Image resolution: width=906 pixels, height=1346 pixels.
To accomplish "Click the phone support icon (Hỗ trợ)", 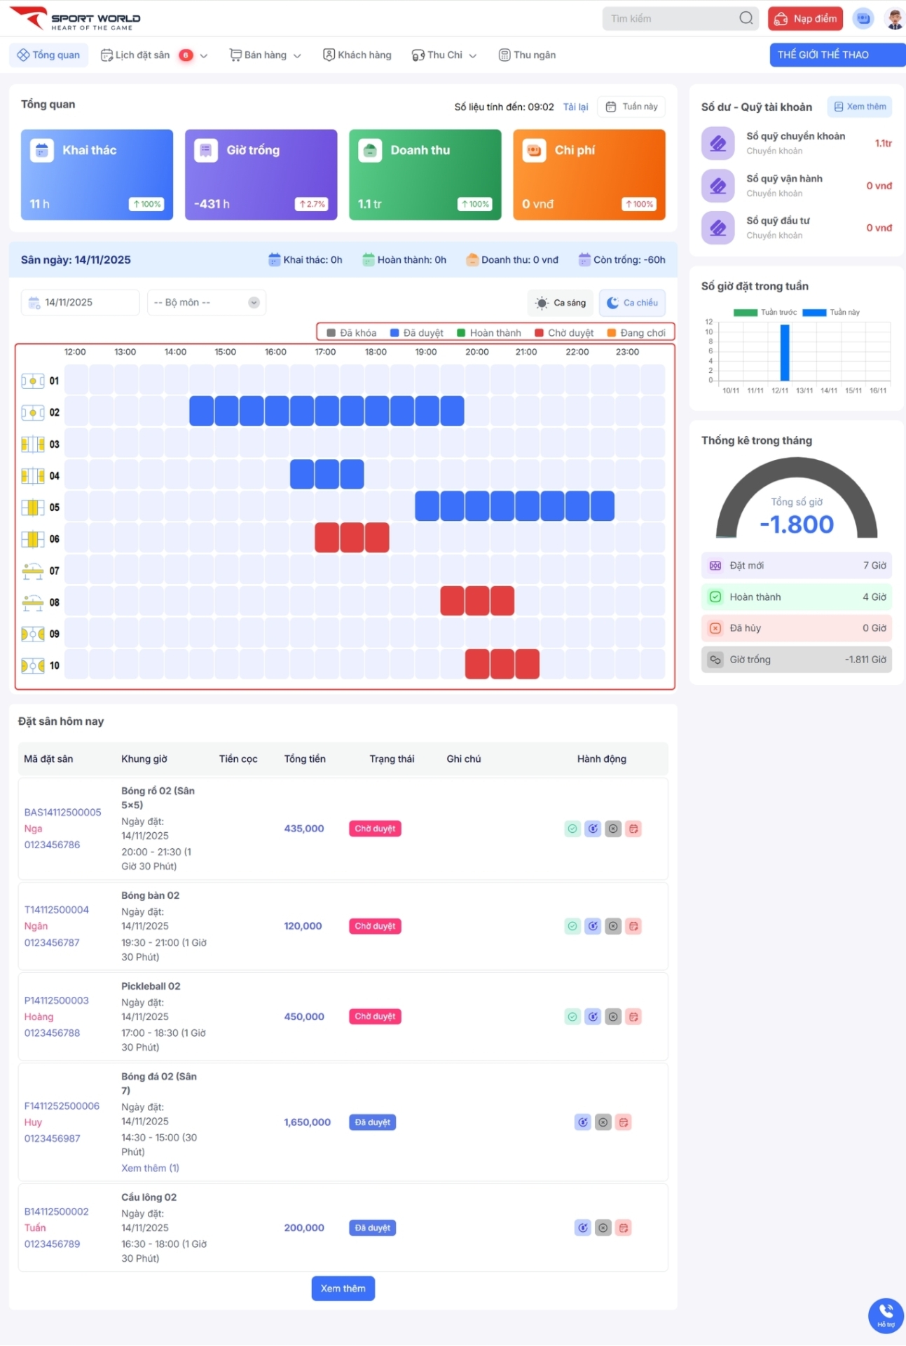I will coord(886,1314).
